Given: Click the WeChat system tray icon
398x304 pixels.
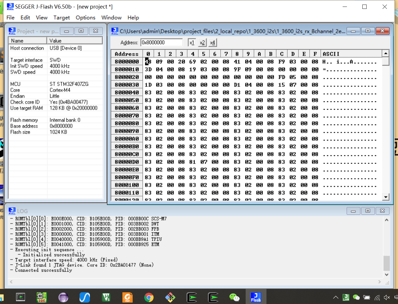Looking at the screenshot, I should (x=356, y=297).
